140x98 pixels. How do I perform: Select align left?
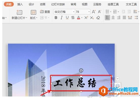coord(107,18)
